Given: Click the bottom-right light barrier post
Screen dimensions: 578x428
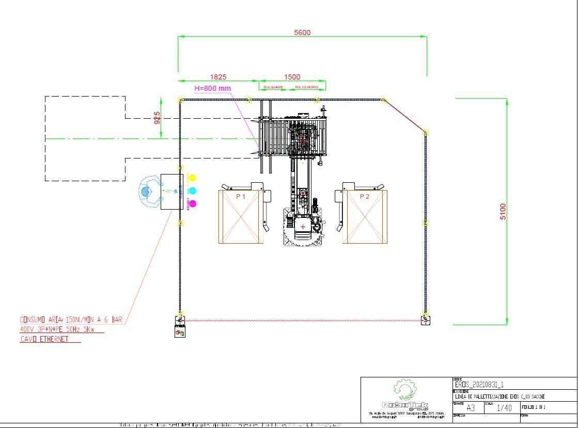Looking at the screenshot, I should tap(426, 320).
